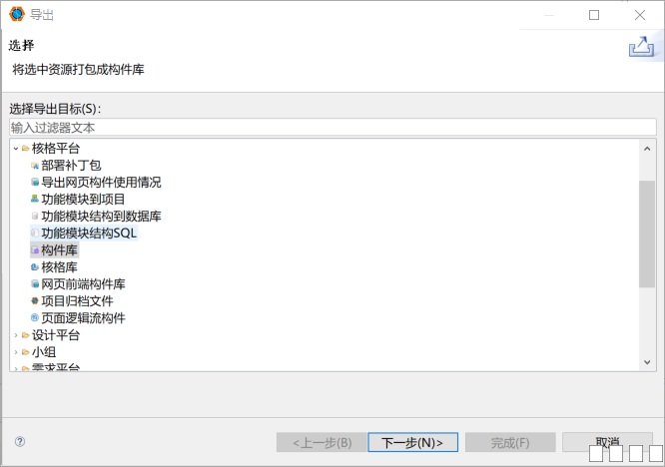Image resolution: width=665 pixels, height=467 pixels.
Task: Click the 部署补丁包 item icon
Action: 35,166
